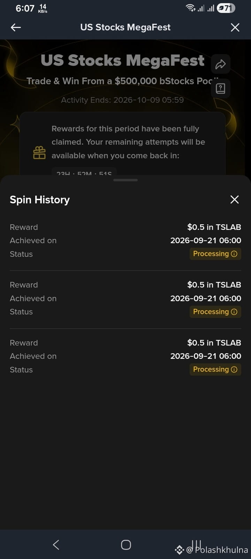Tap the countdown timer chip
251x559 pixels.
point(84,172)
